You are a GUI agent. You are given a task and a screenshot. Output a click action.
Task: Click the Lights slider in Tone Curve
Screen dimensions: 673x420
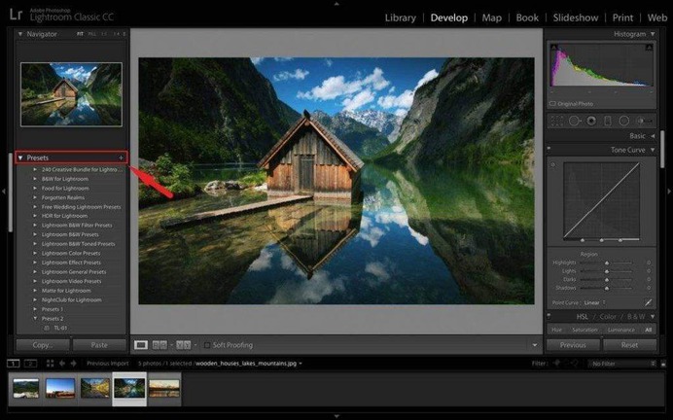click(606, 271)
